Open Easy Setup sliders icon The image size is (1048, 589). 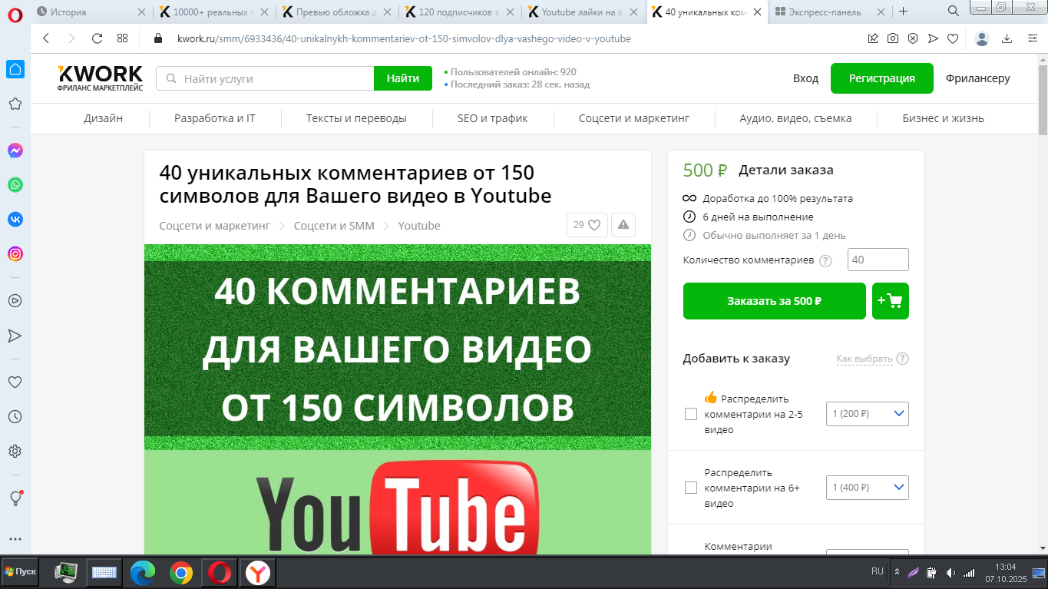1033,38
